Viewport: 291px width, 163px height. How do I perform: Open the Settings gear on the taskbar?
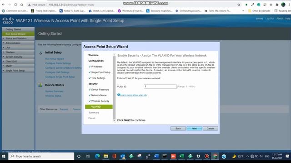click(x=198, y=156)
